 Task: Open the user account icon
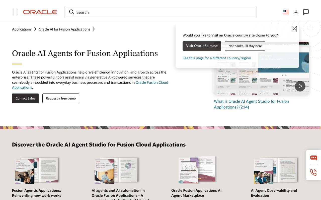pyautogui.click(x=296, y=12)
